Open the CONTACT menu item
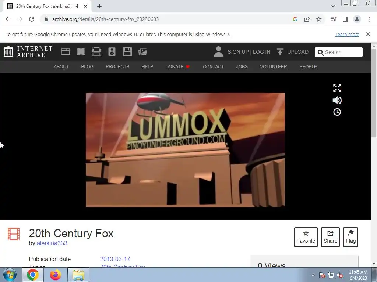377x282 pixels. coord(214,67)
